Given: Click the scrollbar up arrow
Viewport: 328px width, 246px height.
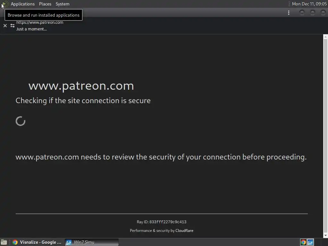Looking at the screenshot, I should point(325,37).
